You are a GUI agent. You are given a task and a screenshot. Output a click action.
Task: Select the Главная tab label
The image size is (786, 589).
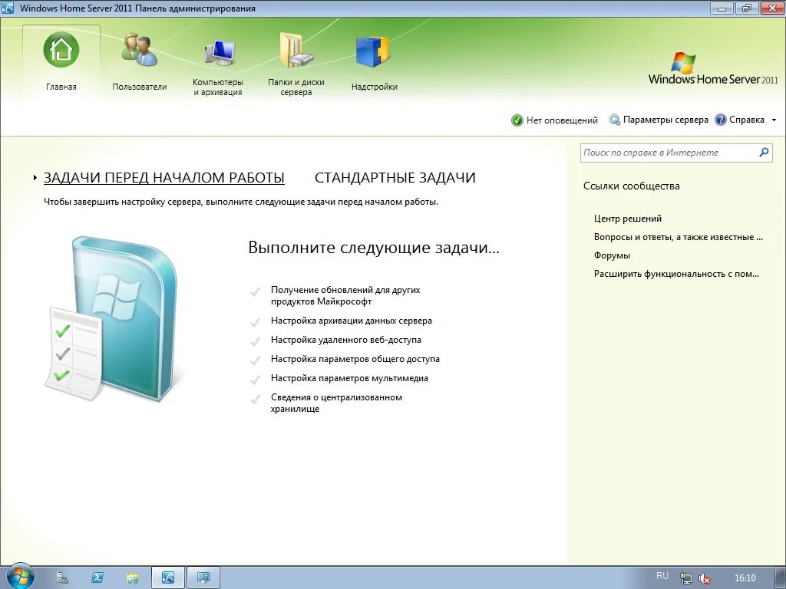(x=61, y=87)
